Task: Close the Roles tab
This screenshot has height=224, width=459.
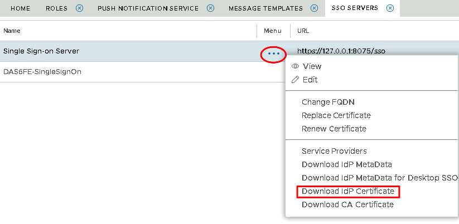Action: tap(79, 8)
